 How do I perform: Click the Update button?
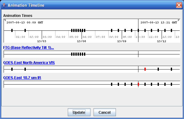tap(79, 112)
